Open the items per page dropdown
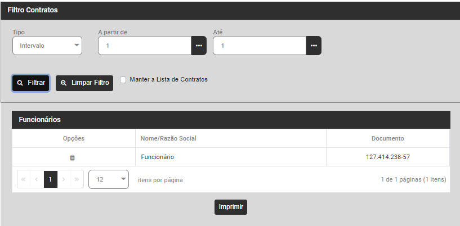460x226 pixels. point(109,179)
